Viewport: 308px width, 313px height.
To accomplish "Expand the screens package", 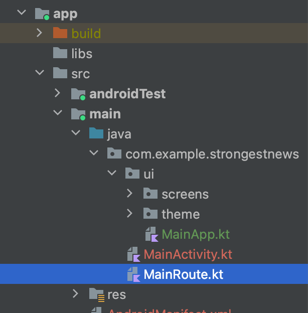I will tap(129, 193).
